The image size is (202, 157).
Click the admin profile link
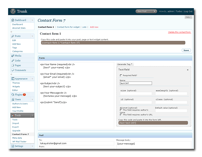(x=170, y=11)
